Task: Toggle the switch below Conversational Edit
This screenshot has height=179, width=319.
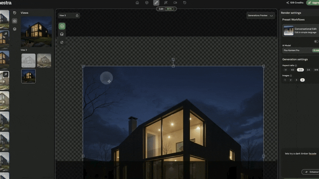Action: pos(316,41)
